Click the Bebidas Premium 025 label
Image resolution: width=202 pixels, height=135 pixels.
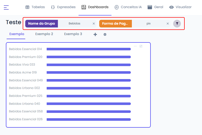coord(26,96)
